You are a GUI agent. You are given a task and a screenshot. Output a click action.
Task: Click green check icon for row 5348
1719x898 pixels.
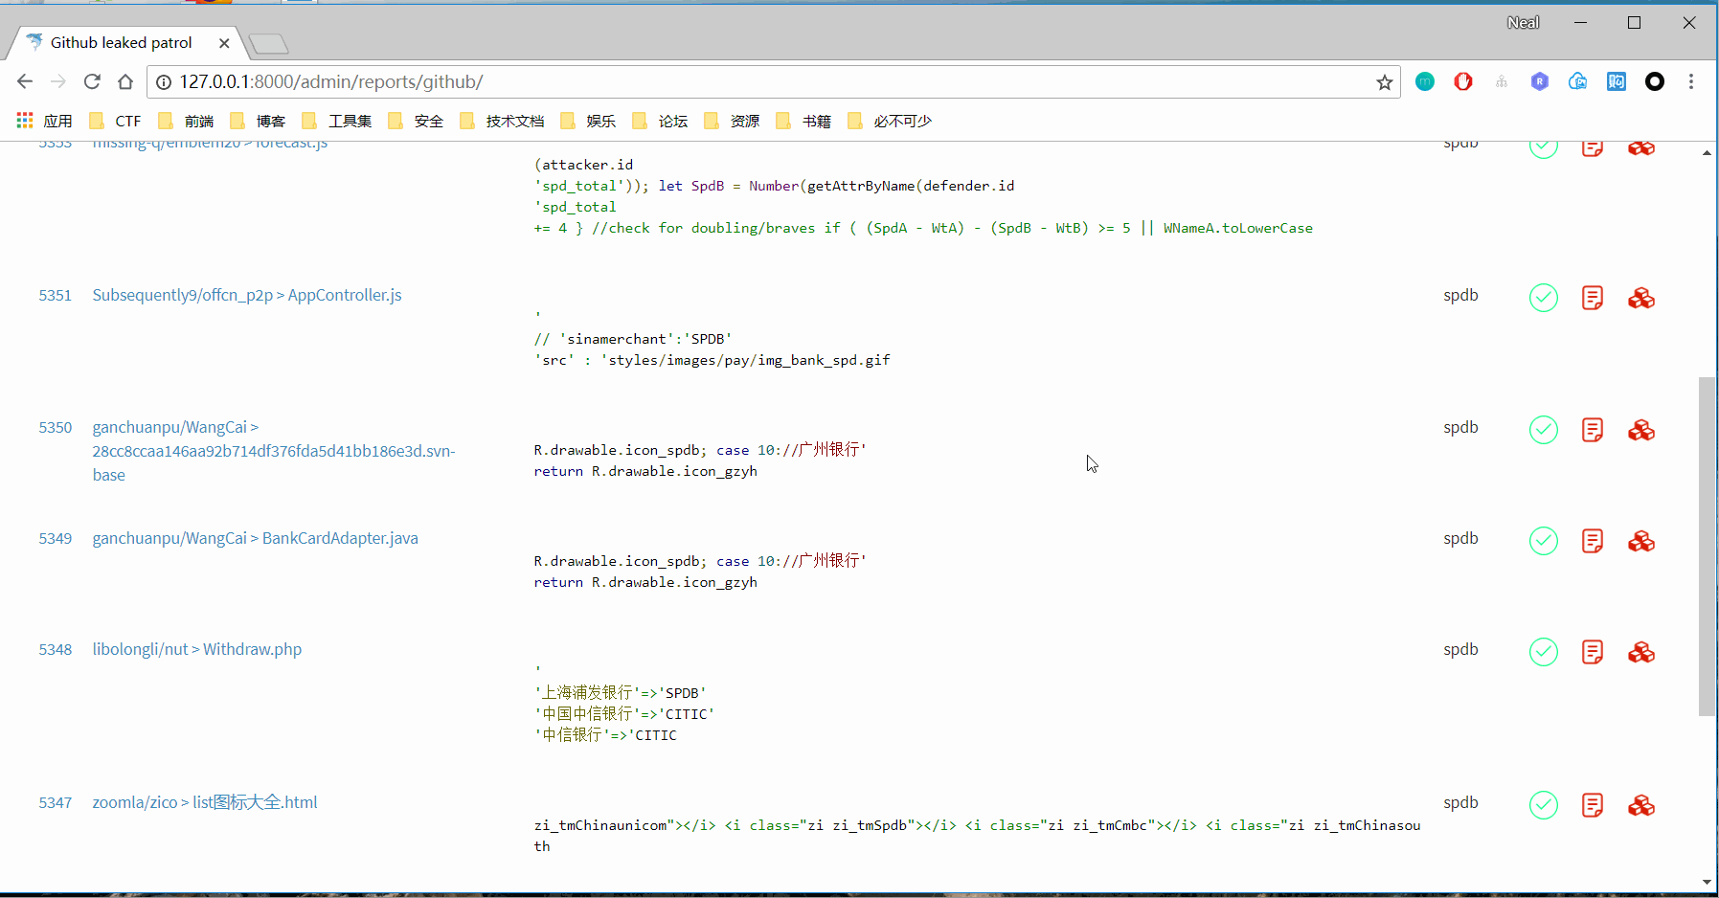point(1544,652)
